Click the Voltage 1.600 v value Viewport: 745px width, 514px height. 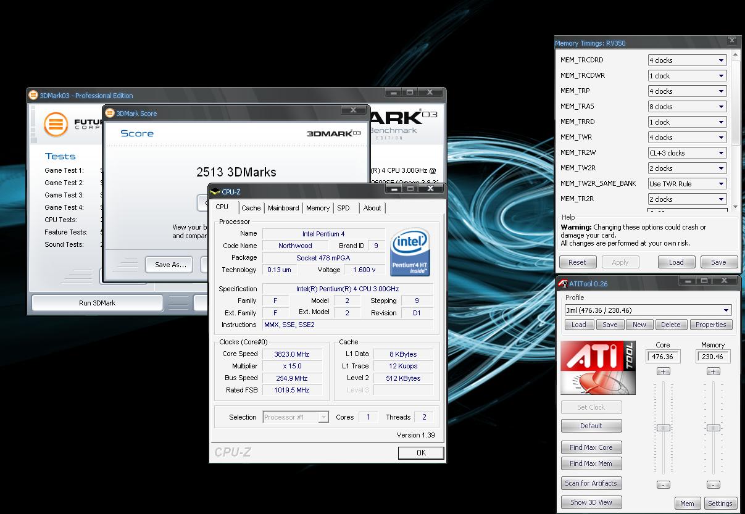click(x=364, y=270)
